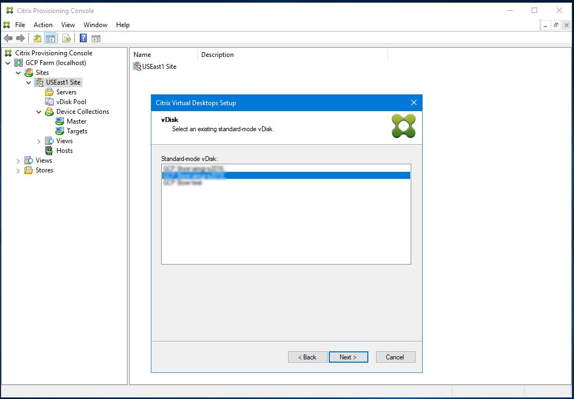574x399 pixels.
Task: Cancel the Citrix Virtual Desktops Setup
Action: click(396, 357)
